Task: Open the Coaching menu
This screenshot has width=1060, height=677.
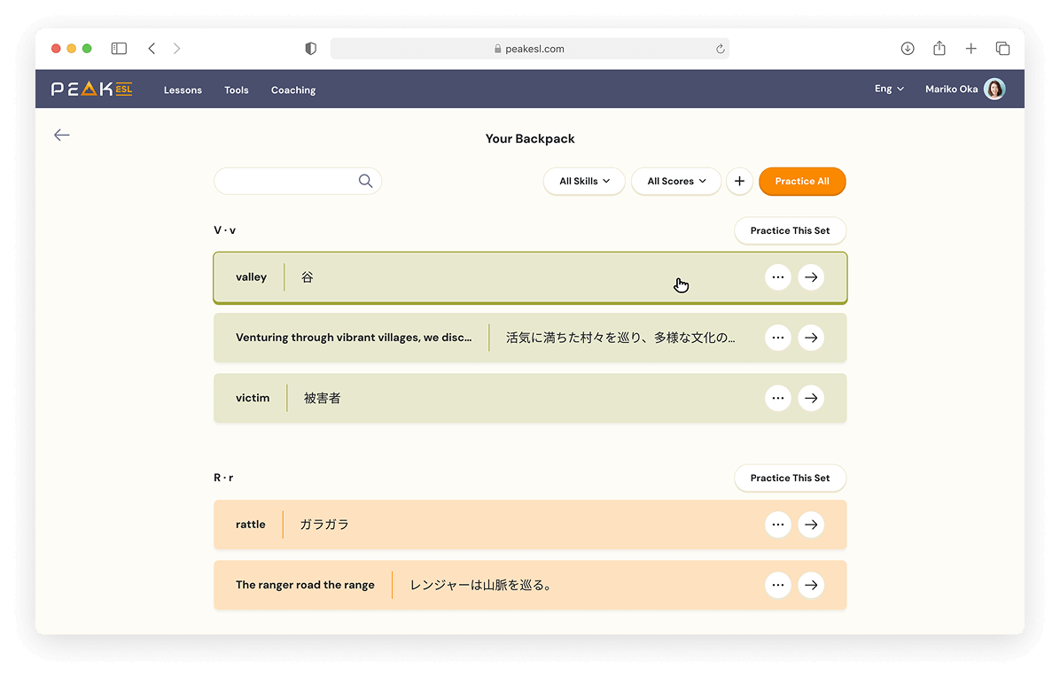Action: pyautogui.click(x=293, y=89)
